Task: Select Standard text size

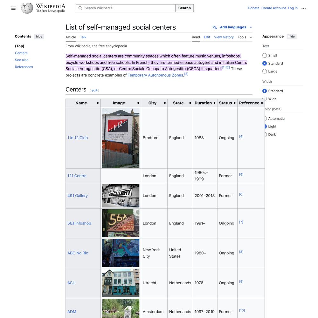Action: coord(265,63)
